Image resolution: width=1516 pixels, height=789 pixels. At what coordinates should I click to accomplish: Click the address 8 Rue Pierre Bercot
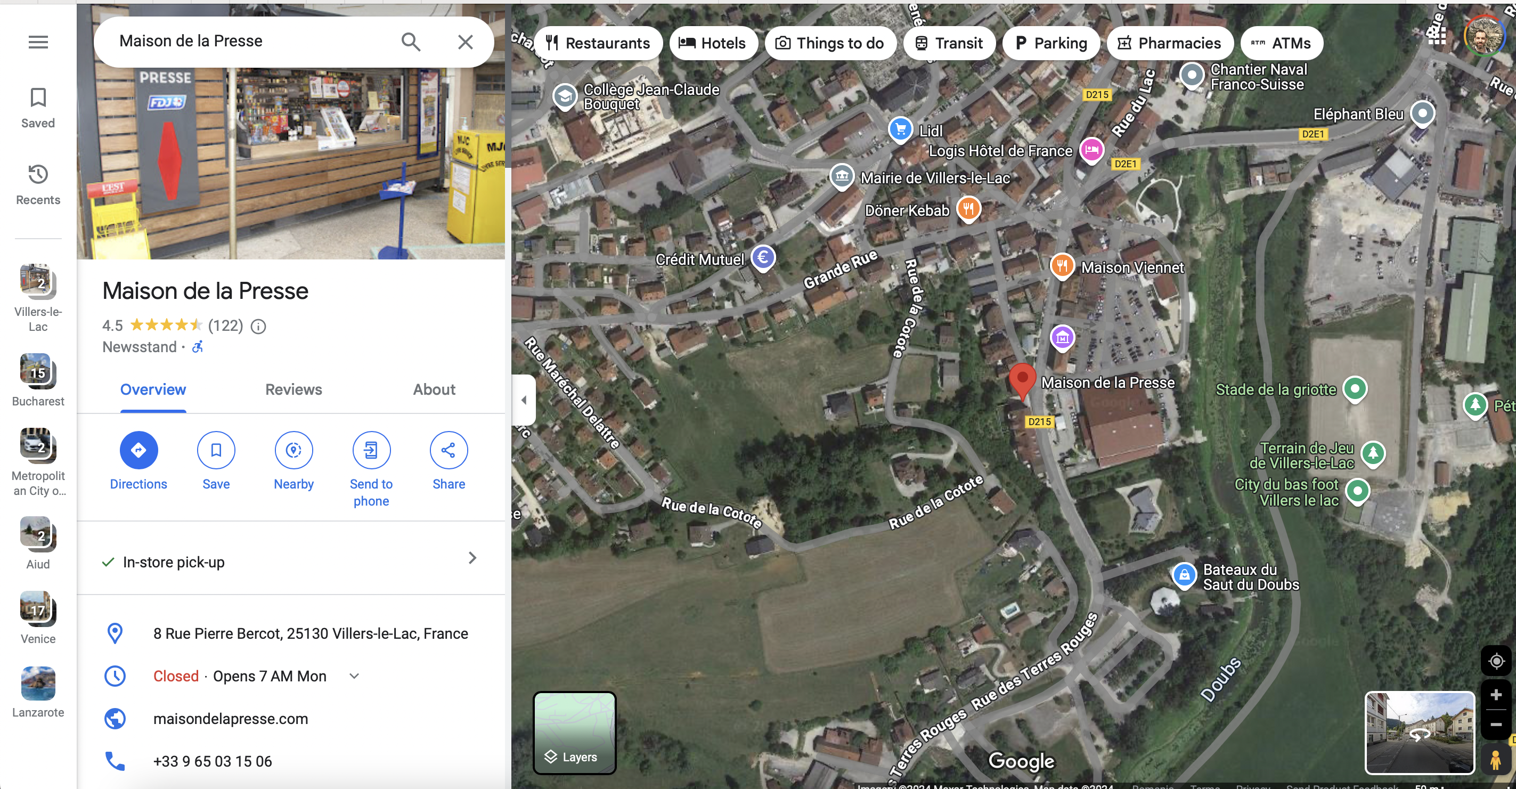[311, 633]
